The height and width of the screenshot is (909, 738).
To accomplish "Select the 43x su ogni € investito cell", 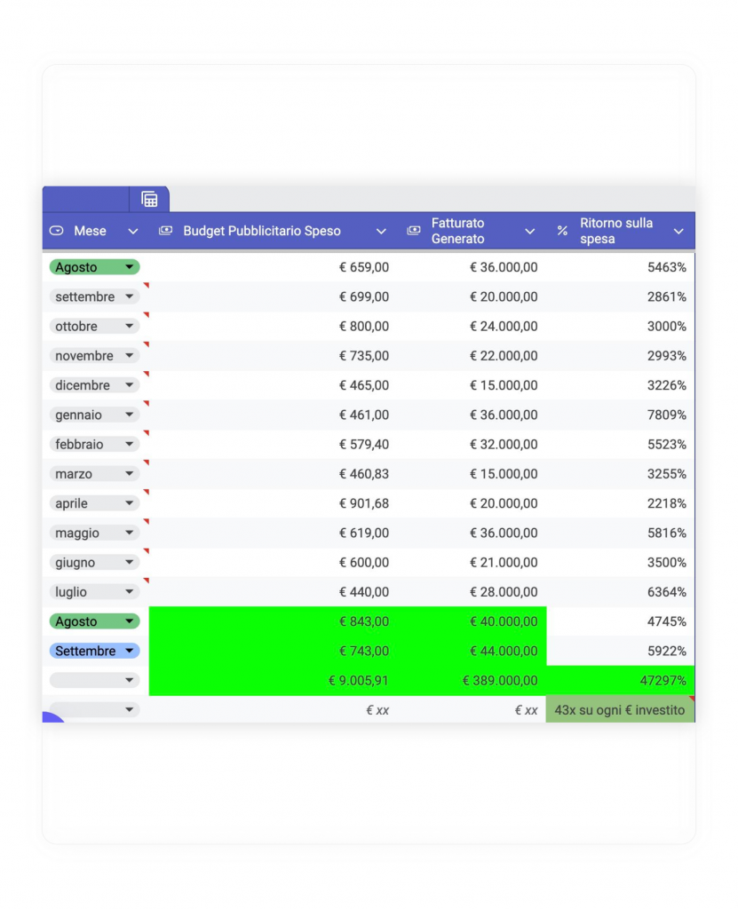I will tap(619, 710).
